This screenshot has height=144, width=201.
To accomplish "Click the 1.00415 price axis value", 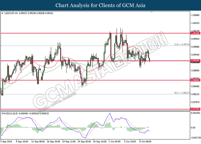I will click(x=195, y=23).
